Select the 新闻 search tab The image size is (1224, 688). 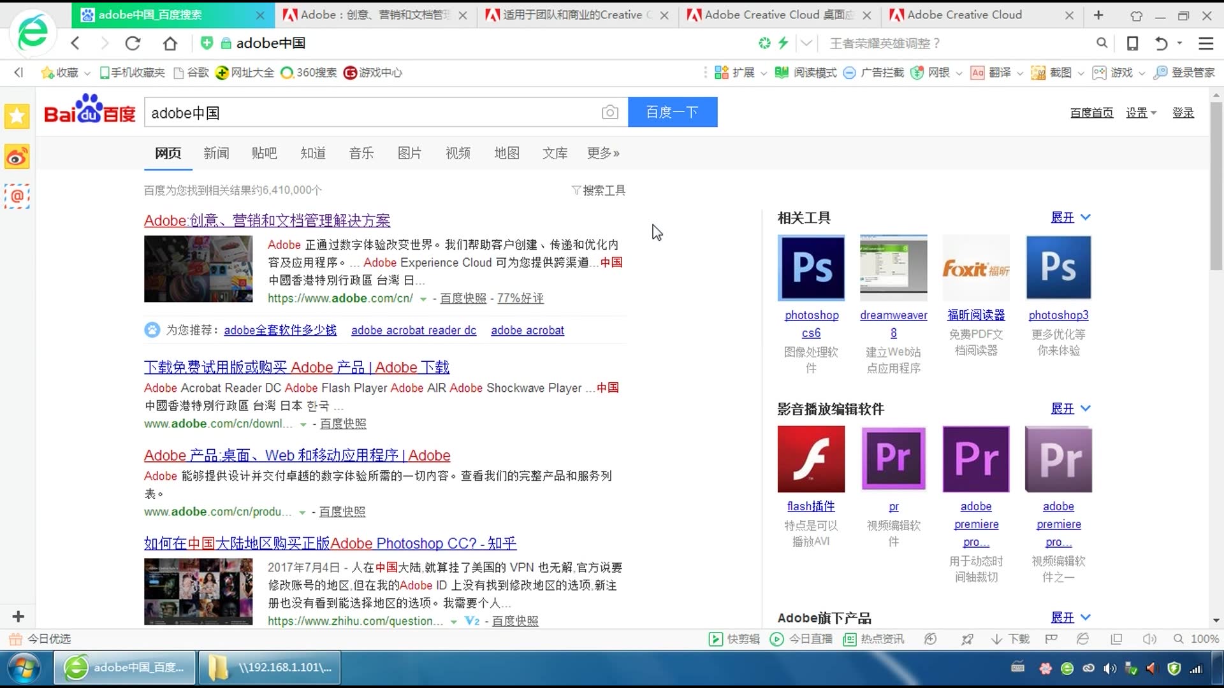coord(216,153)
